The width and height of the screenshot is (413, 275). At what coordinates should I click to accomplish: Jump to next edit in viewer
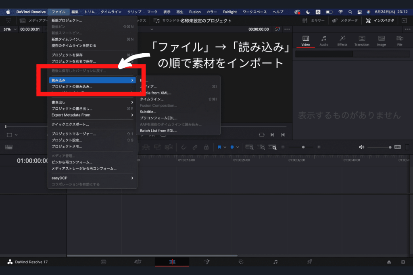(x=272, y=135)
